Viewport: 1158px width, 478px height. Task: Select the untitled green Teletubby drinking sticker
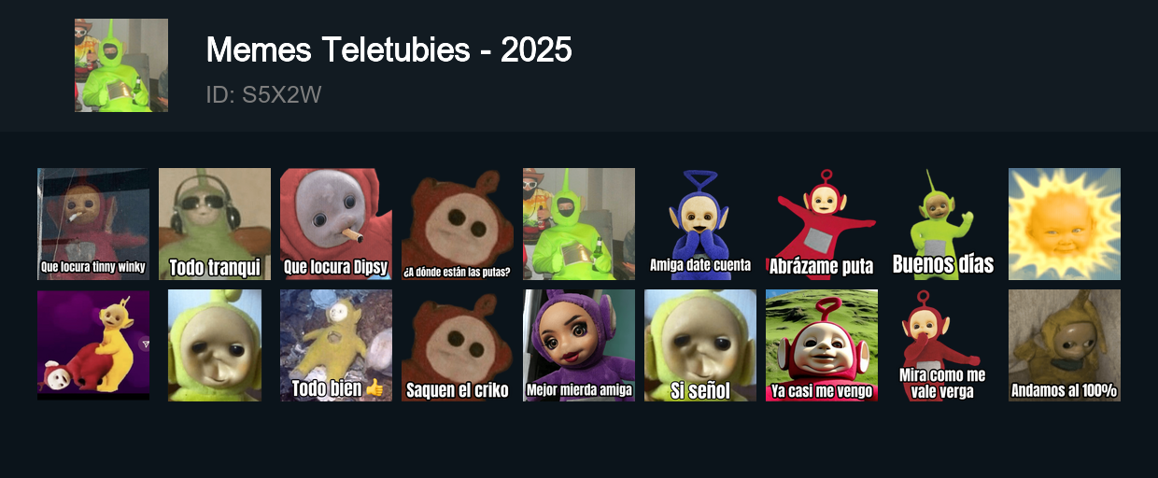[x=579, y=224]
